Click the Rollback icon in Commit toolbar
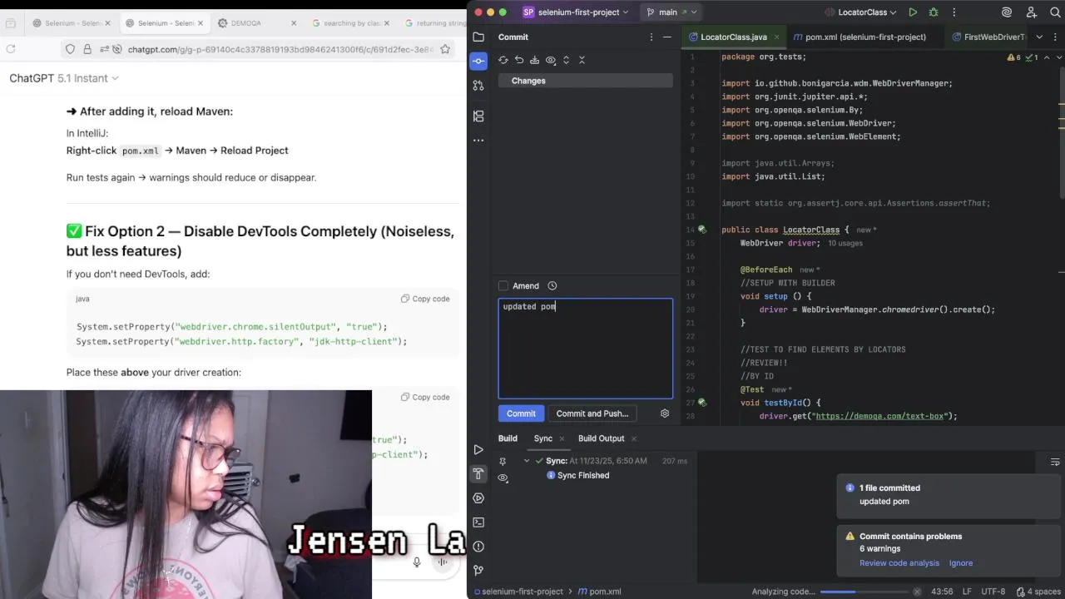Image resolution: width=1065 pixels, height=599 pixels. pos(519,60)
